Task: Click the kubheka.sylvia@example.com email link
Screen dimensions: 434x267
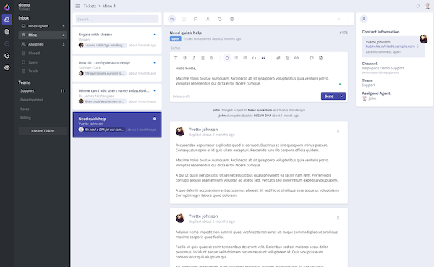Action: (391, 46)
